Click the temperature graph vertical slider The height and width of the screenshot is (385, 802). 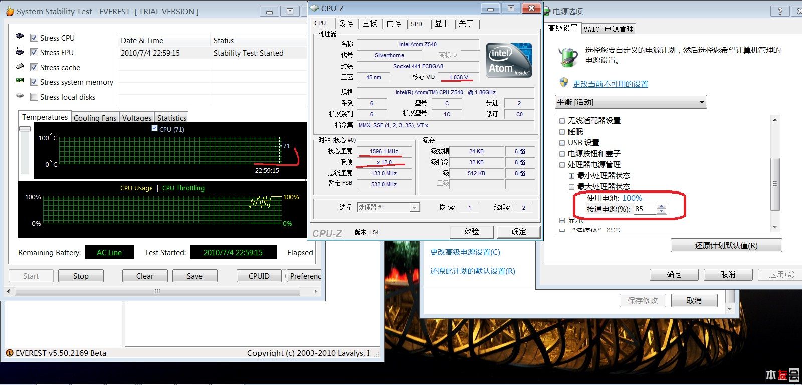tap(25, 129)
